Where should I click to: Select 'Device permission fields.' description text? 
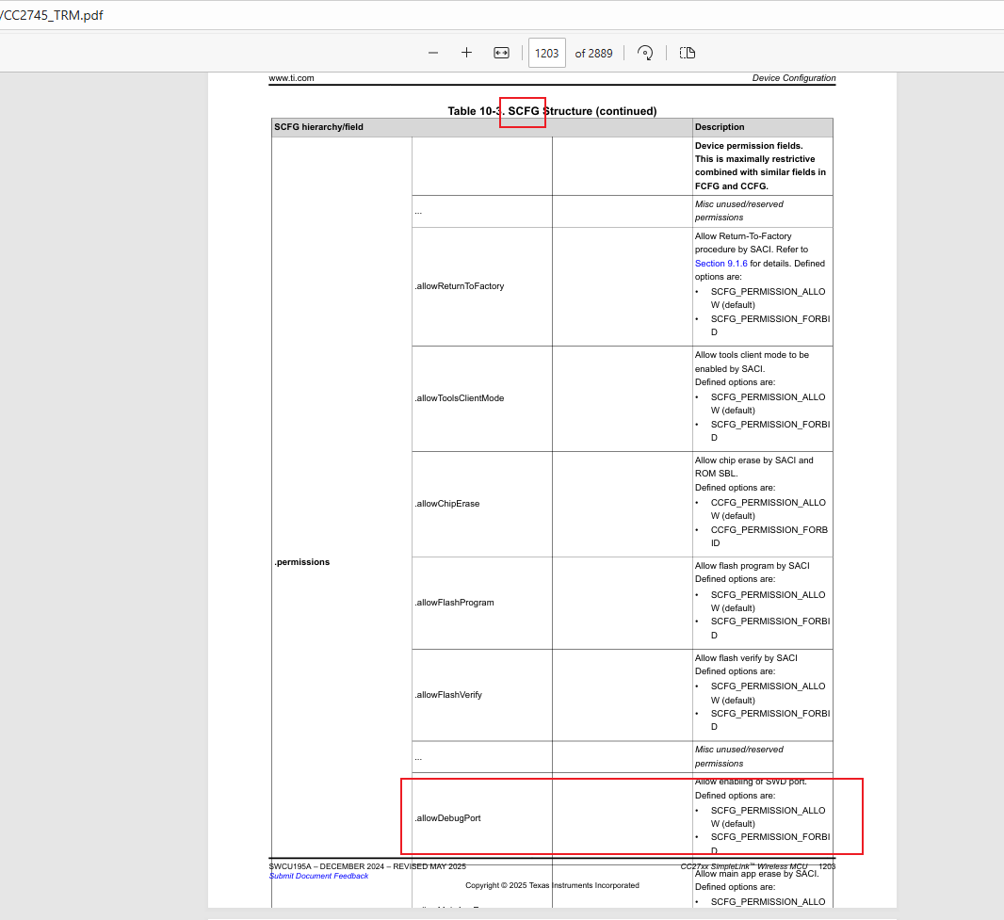point(749,146)
